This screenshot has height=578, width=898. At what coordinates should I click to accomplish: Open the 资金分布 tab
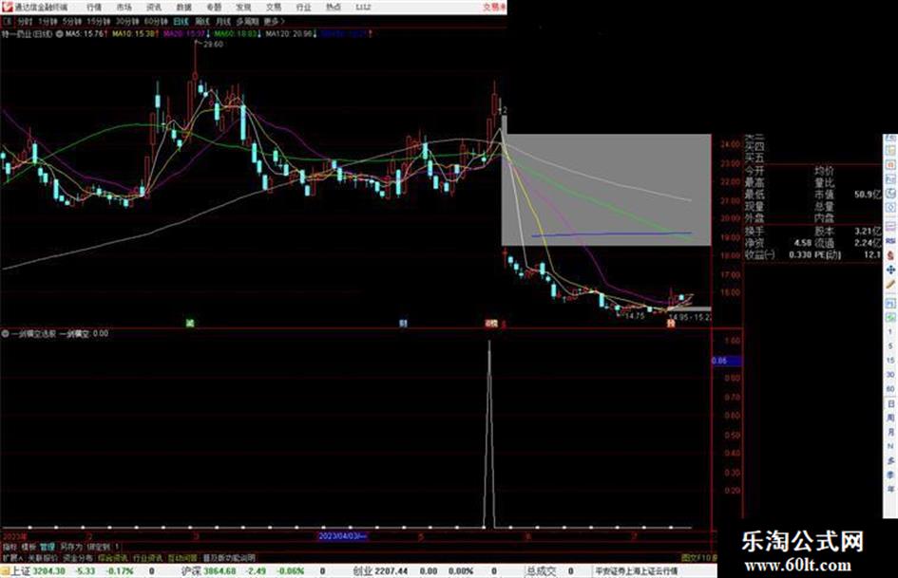(78, 557)
